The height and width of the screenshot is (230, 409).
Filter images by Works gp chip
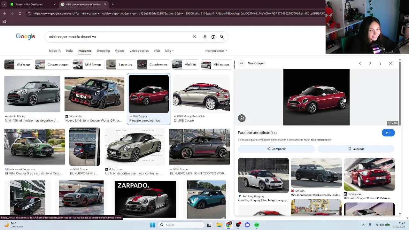pos(18,65)
